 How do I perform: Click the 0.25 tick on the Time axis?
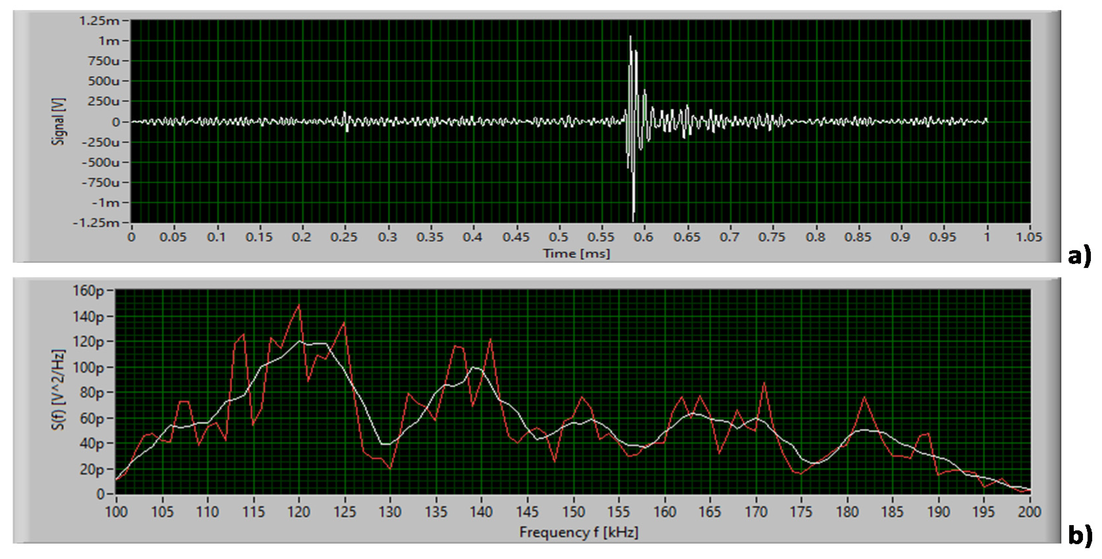pos(344,237)
